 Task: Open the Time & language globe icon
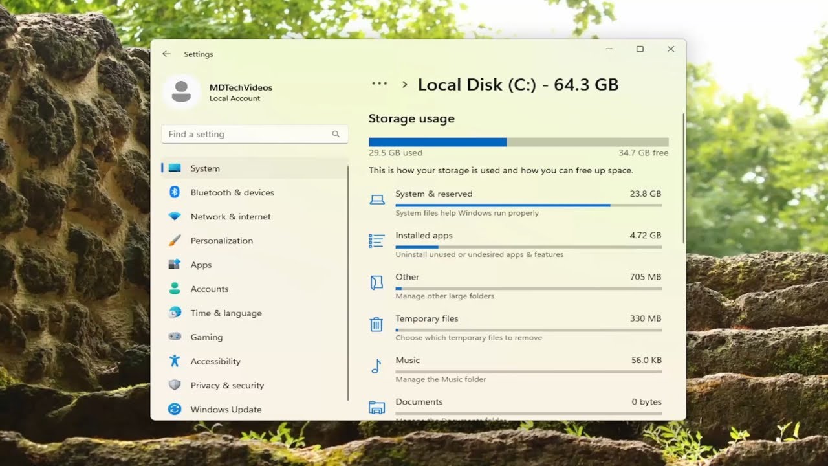175,313
